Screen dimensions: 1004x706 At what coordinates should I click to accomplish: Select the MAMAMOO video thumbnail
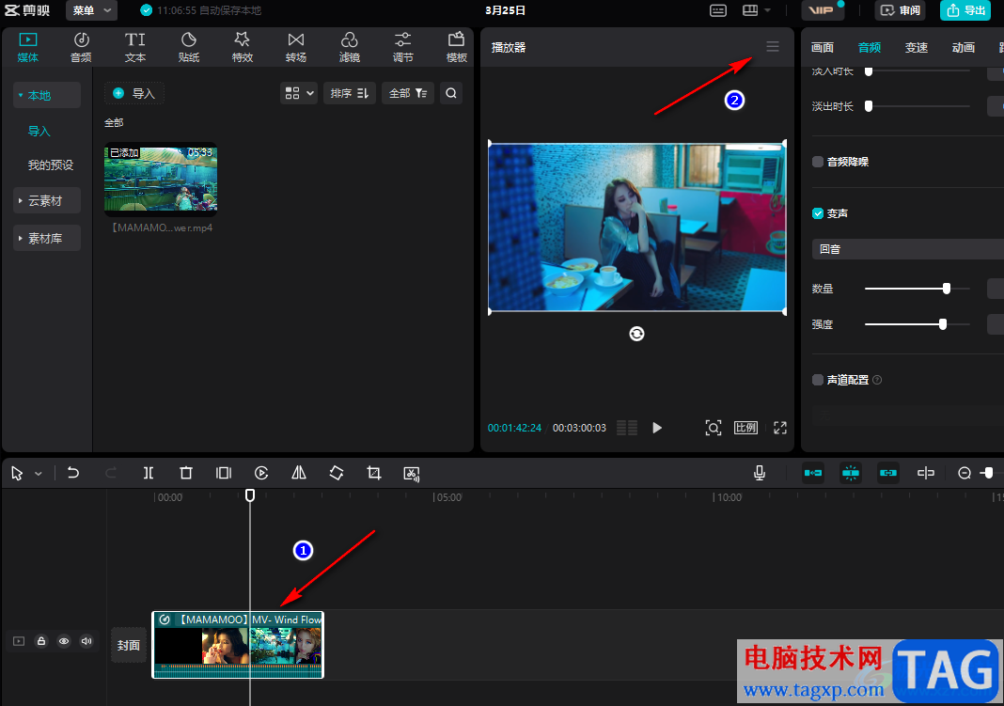pyautogui.click(x=161, y=179)
